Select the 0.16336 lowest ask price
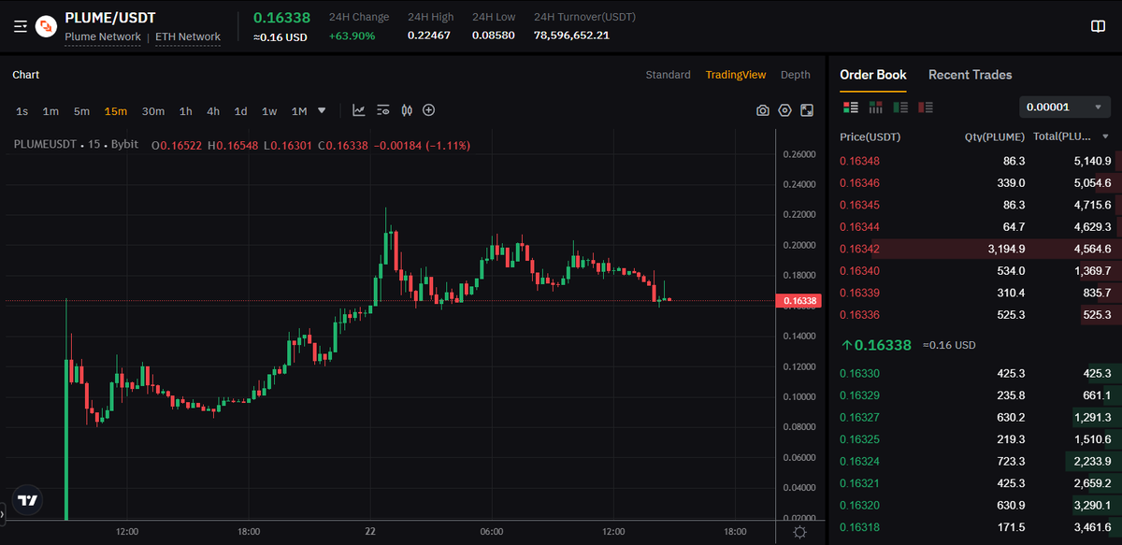Image resolution: width=1122 pixels, height=545 pixels. click(859, 315)
